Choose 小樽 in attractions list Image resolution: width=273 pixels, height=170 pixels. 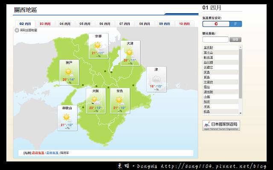[x=206, y=97]
